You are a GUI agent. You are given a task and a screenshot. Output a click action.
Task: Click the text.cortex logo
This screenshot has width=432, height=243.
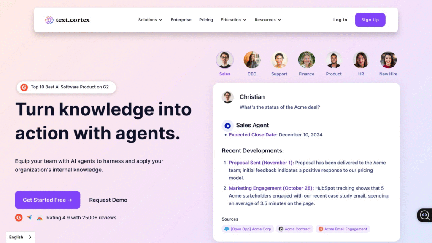click(67, 20)
